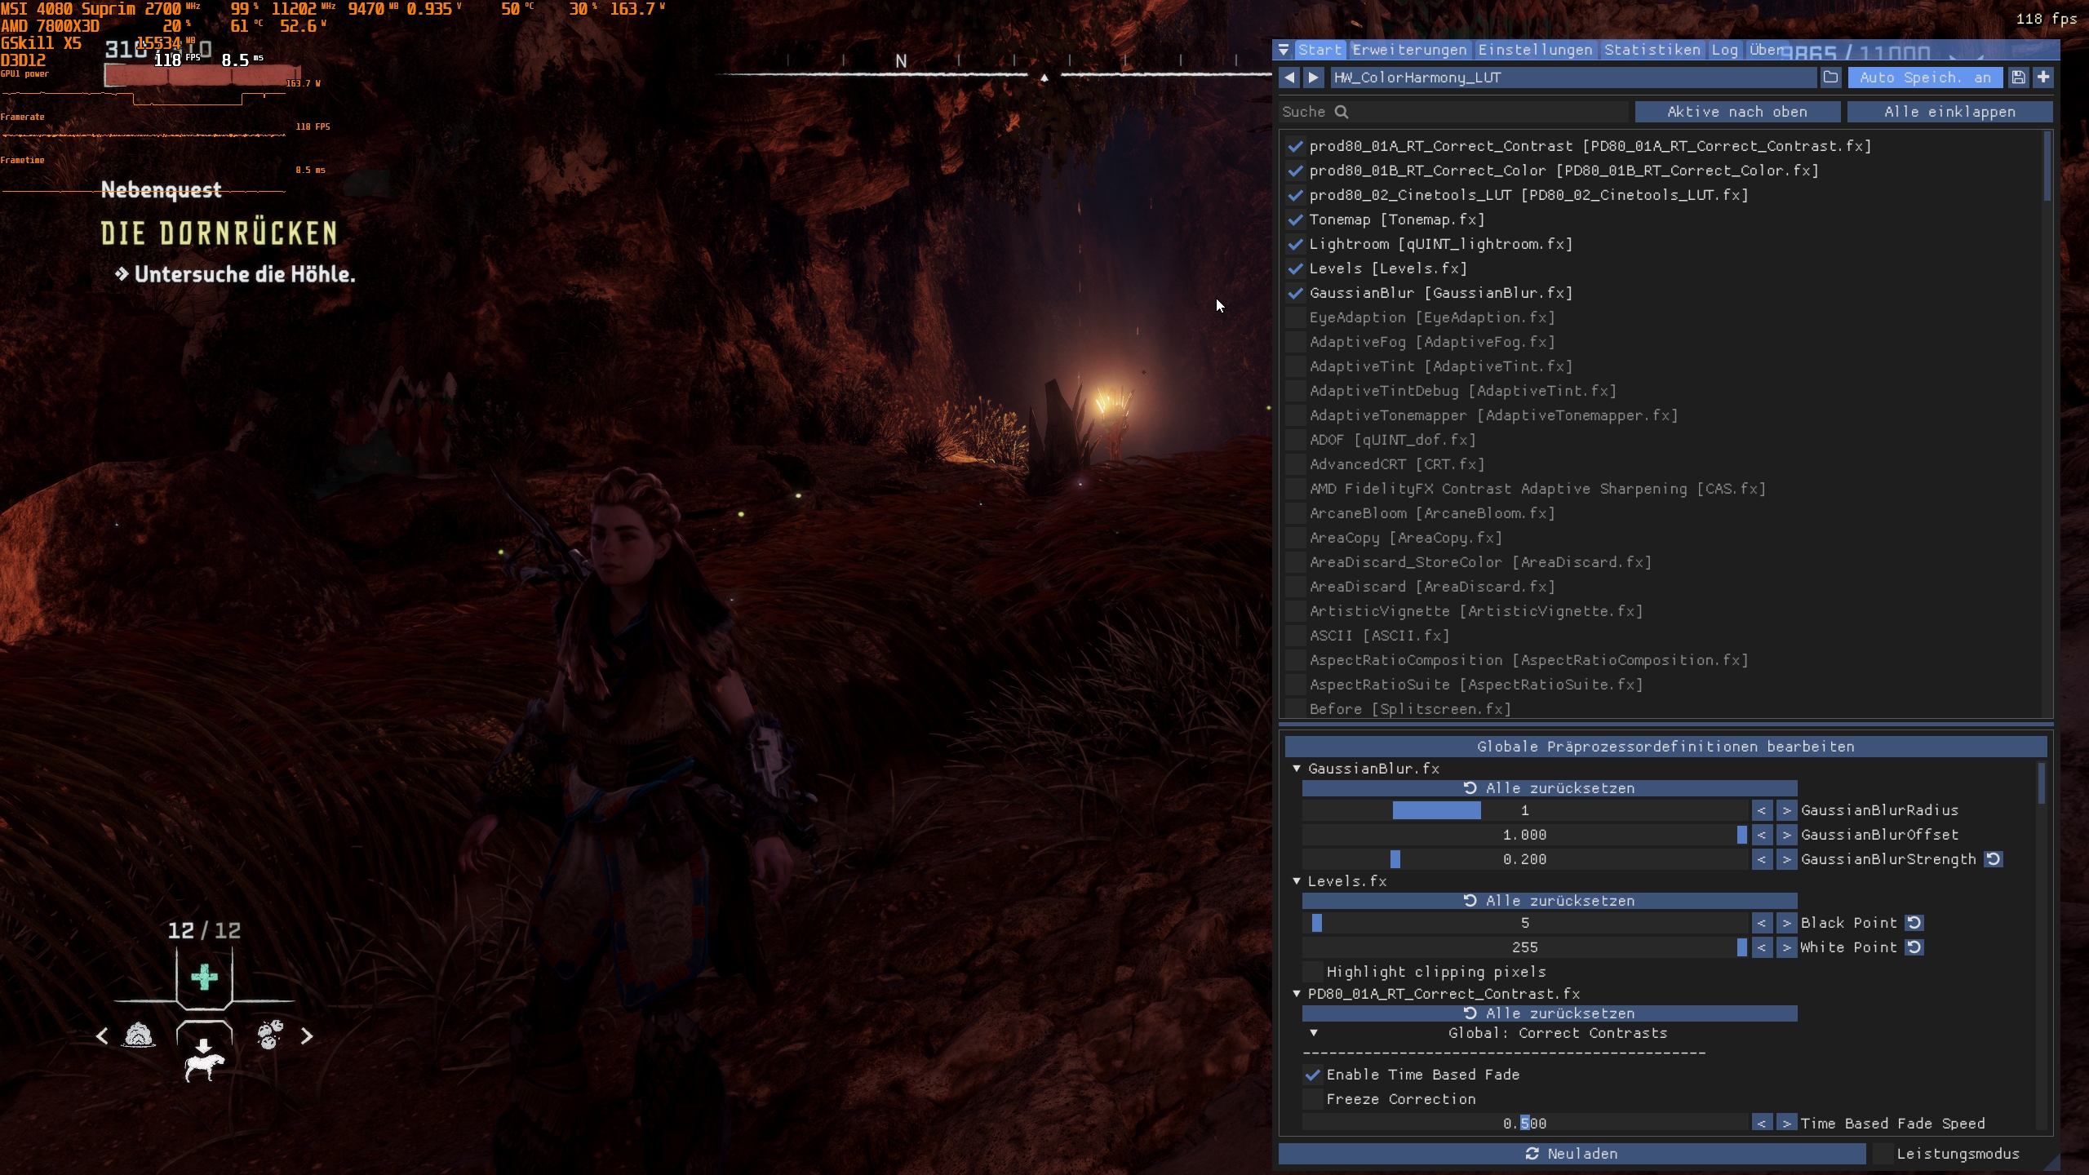Click the Neuladen button
Viewport: 2089px width, 1175px height.
click(1571, 1154)
